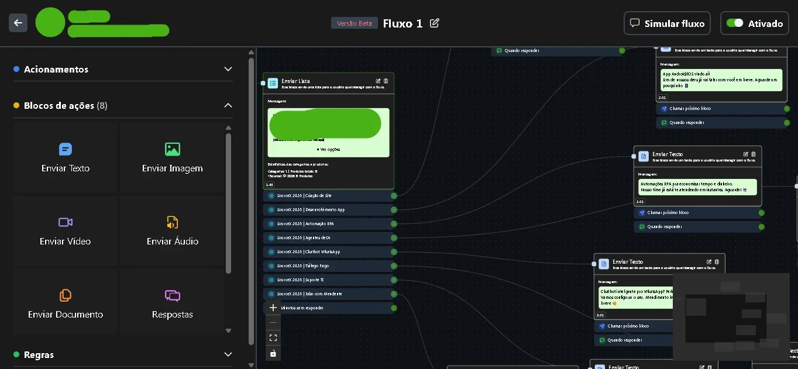Click the Enviar Lista node list icon
The width and height of the screenshot is (798, 369).
click(x=273, y=83)
